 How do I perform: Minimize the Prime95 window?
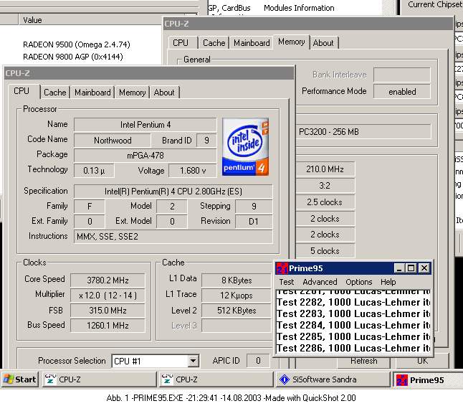(x=399, y=268)
